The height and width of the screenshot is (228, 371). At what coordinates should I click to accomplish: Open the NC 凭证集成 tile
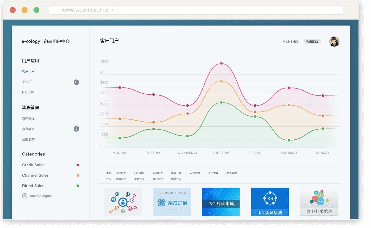[x=221, y=202]
